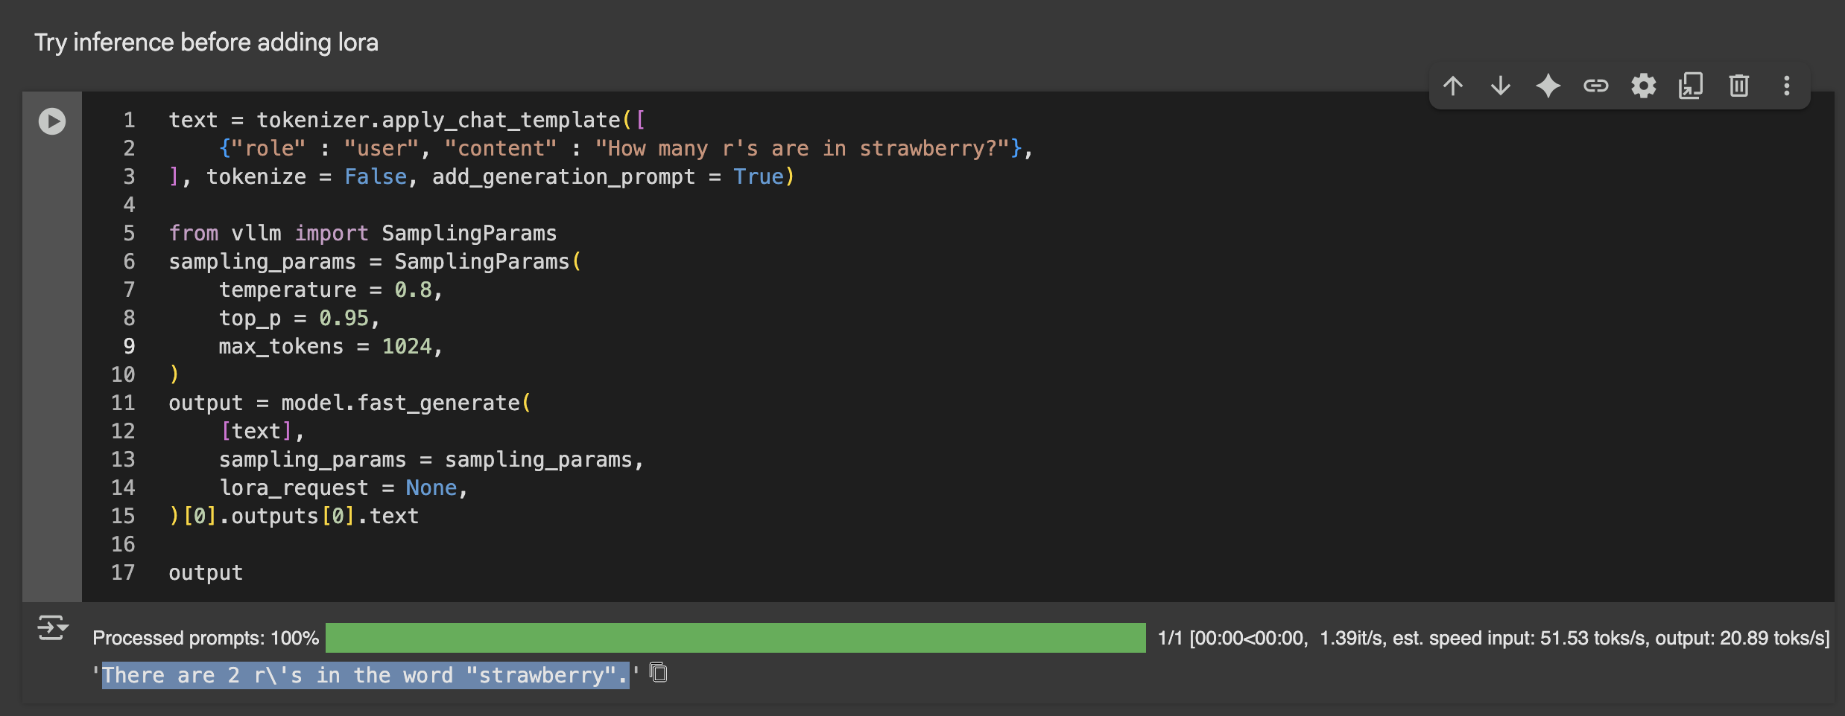Select the 'Try inference before adding lora' heading

pos(206,42)
